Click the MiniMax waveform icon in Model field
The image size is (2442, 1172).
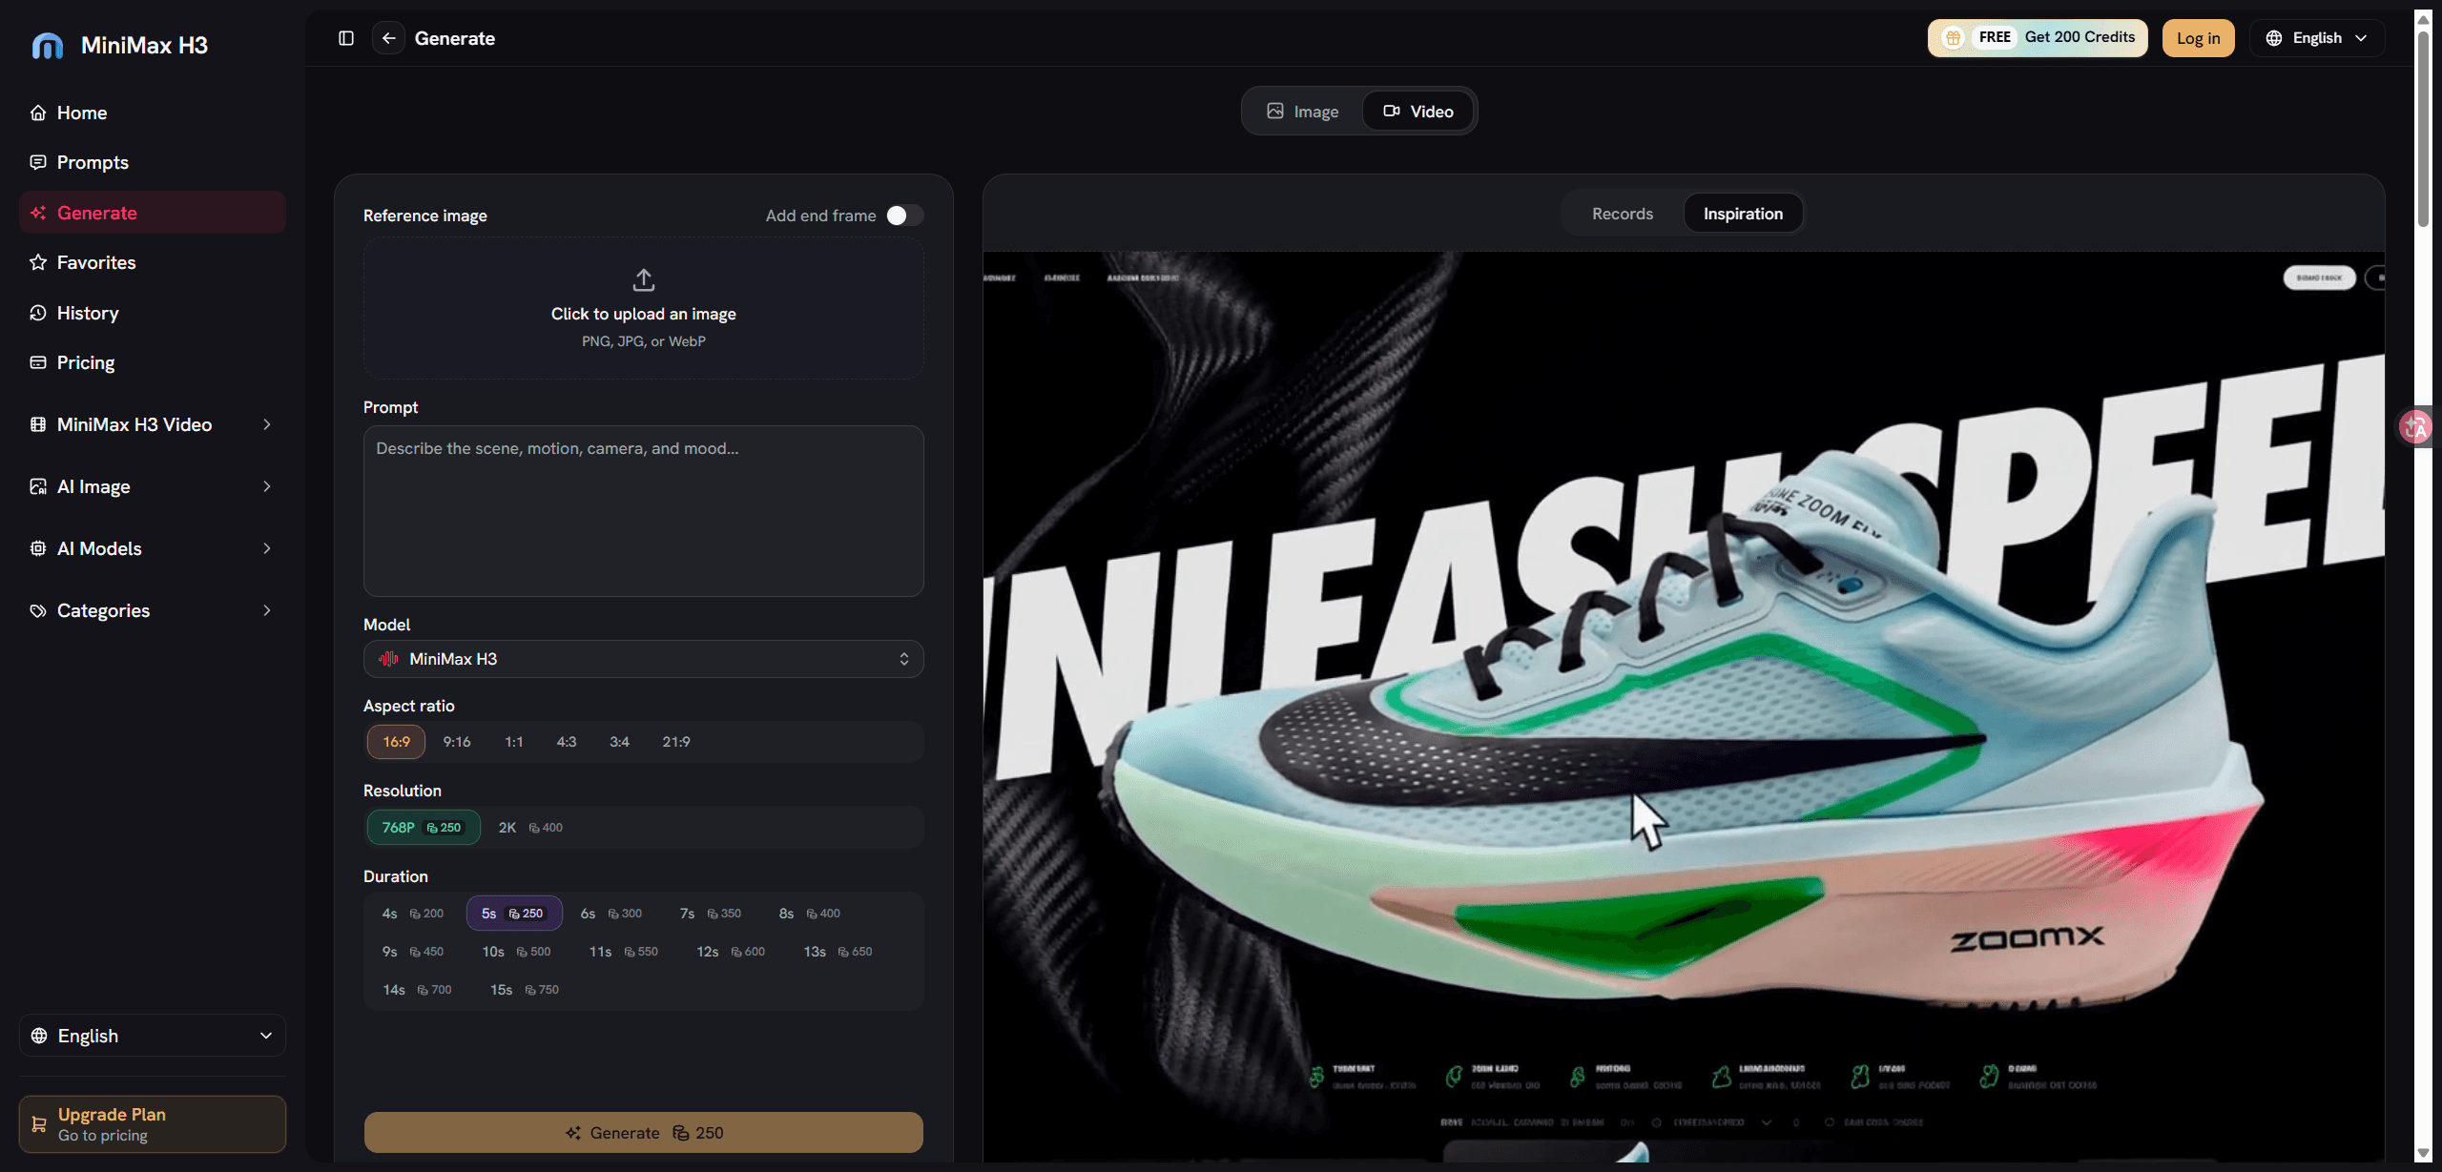[x=388, y=659]
